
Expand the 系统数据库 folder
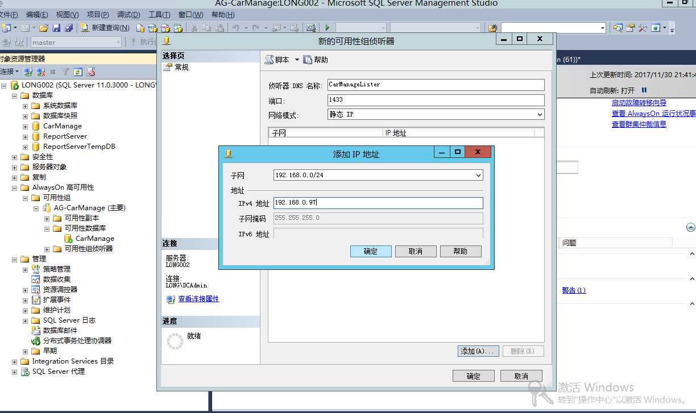coord(25,106)
